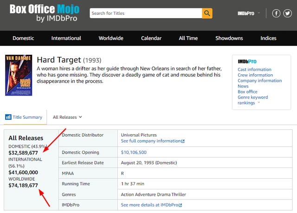Screen dimensions: 297x213
Task: Click the domestic total $32,589,677
Action: (x=23, y=153)
